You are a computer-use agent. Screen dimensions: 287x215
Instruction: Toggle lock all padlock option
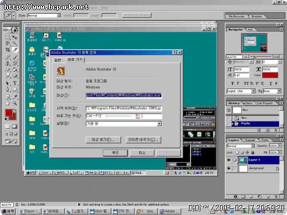tap(253, 153)
